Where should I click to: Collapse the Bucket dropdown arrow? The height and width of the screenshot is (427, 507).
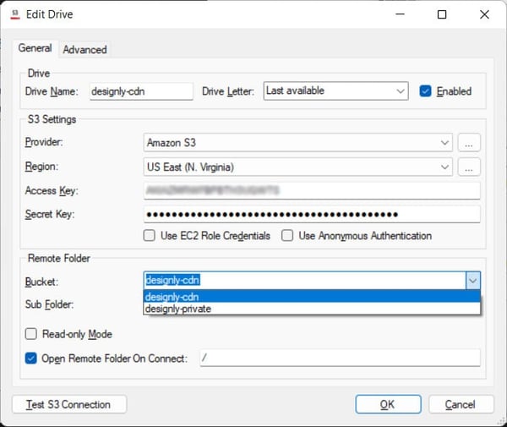[x=472, y=280]
